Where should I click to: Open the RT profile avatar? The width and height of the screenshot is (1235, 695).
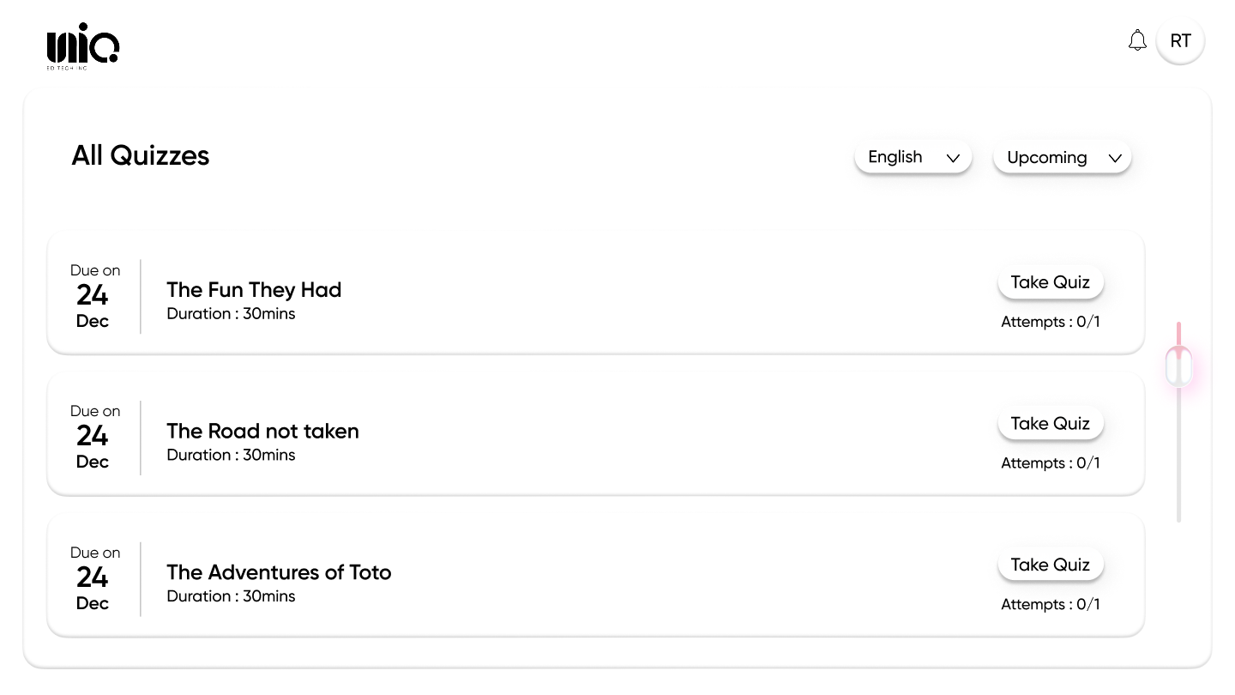click(1180, 40)
